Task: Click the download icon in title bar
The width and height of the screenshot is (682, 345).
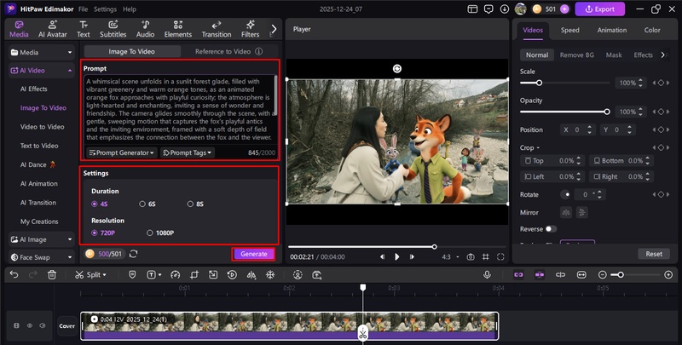Action: [x=505, y=9]
